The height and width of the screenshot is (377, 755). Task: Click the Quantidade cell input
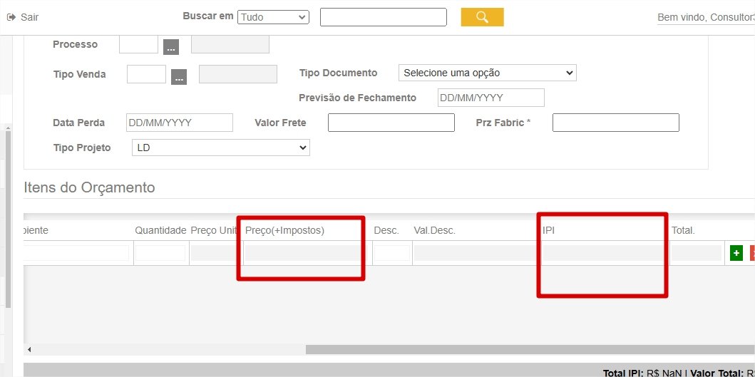click(x=160, y=253)
